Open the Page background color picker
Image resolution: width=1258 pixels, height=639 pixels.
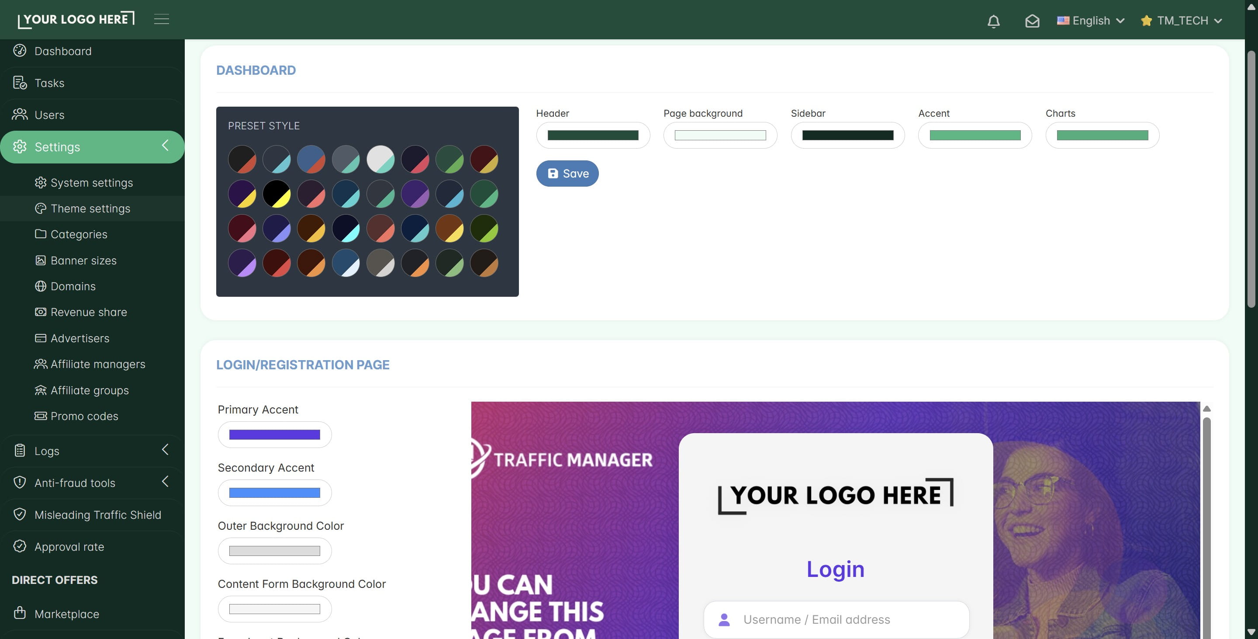[x=720, y=135]
